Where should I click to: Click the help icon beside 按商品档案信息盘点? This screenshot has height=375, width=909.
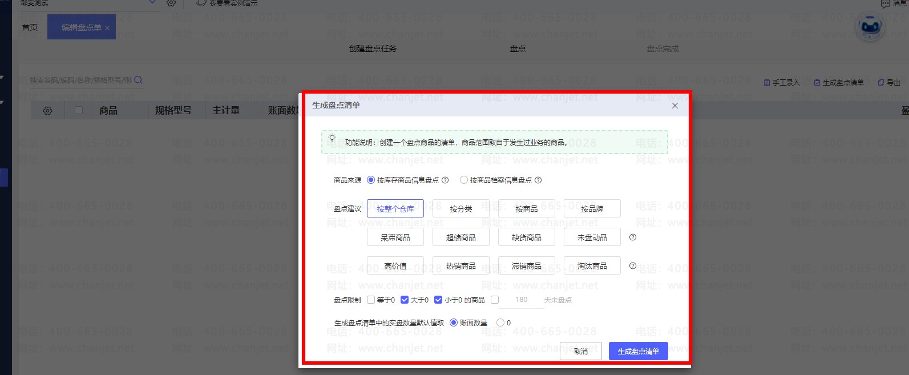(x=538, y=180)
